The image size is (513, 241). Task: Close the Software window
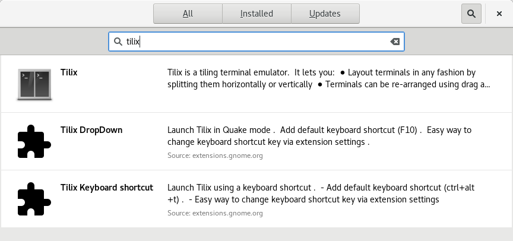click(x=499, y=14)
